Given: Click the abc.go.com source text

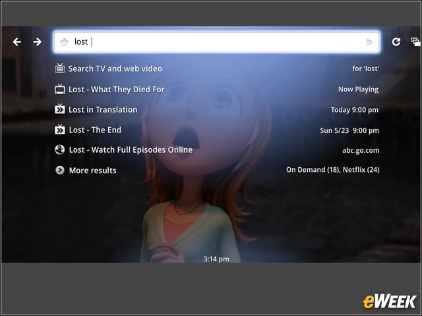Looking at the screenshot, I should point(361,150).
